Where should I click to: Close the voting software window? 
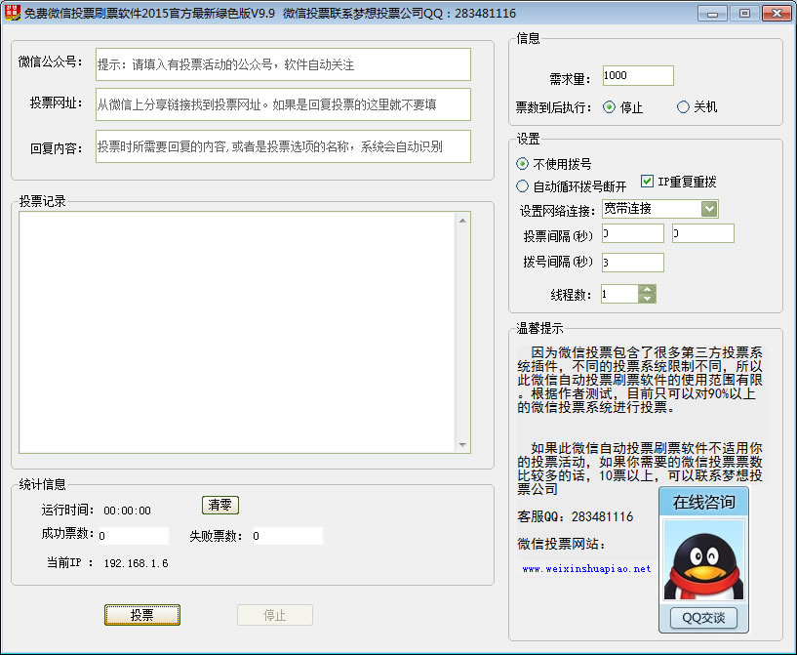(777, 14)
